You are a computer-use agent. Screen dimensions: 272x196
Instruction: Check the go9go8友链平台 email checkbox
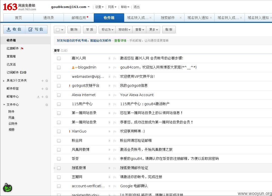click(59, 86)
